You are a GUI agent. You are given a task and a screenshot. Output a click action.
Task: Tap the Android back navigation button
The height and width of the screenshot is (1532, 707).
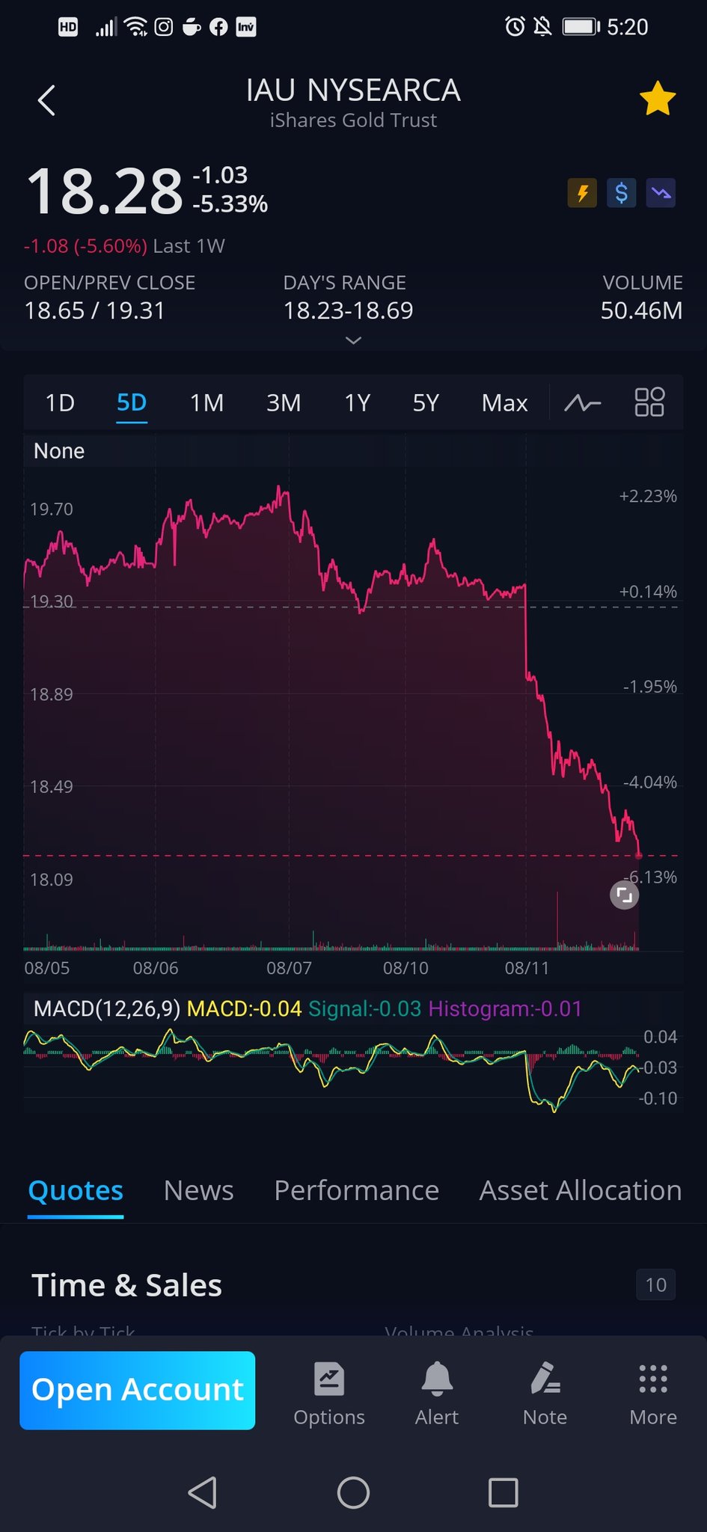[x=203, y=1492]
